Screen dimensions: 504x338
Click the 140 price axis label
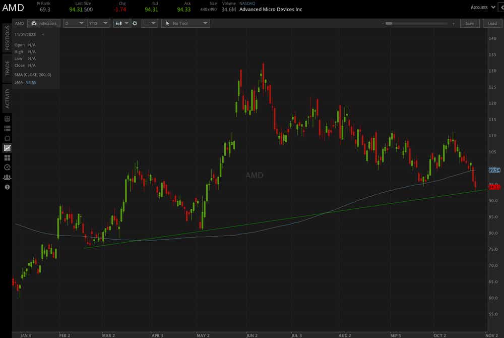click(492, 38)
